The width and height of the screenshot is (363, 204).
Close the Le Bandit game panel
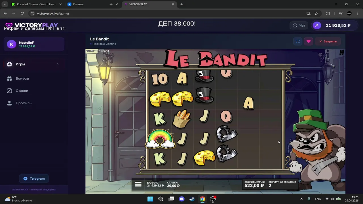[x=328, y=41]
